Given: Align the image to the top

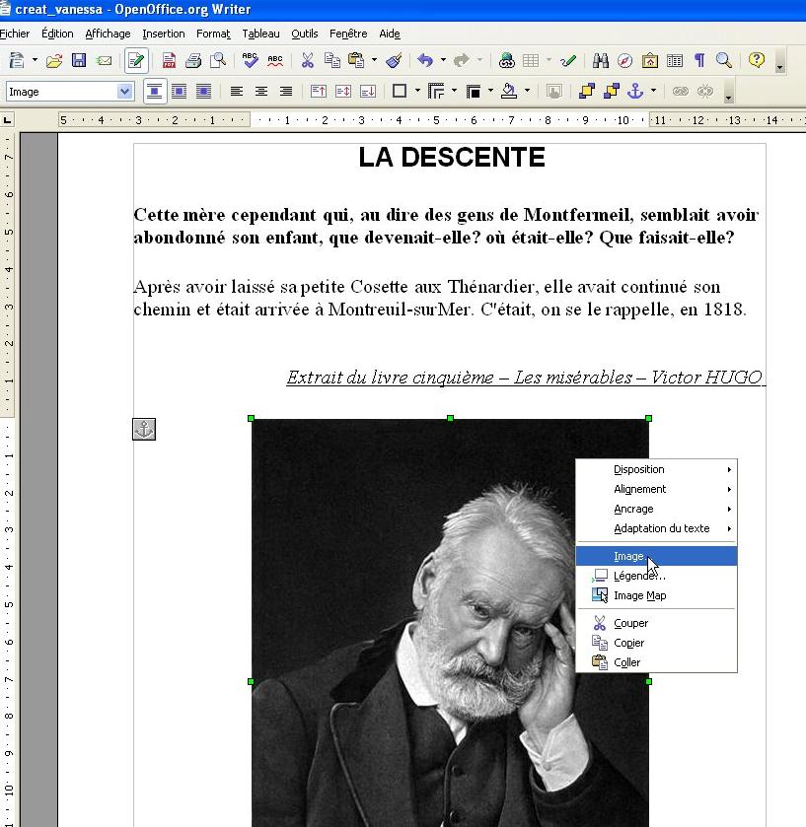Looking at the screenshot, I should [319, 92].
